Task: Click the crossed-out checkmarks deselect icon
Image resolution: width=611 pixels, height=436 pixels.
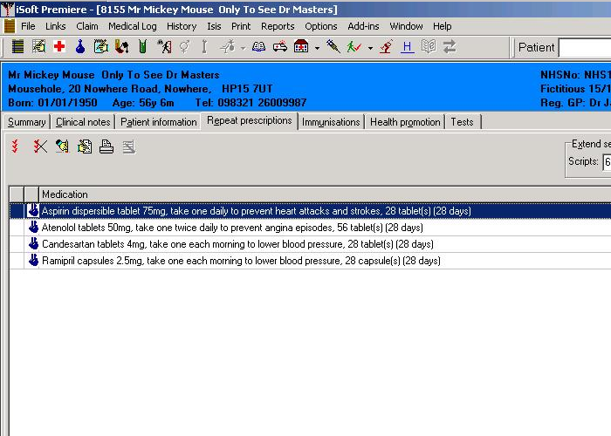Action: 40,146
